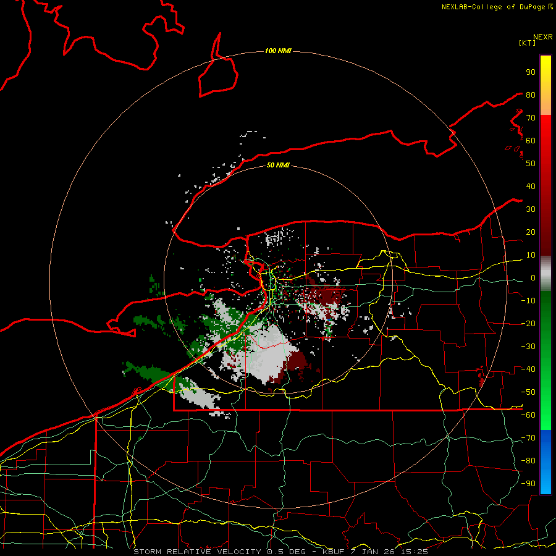Click the '-50' scale label on the color bar

528,392
